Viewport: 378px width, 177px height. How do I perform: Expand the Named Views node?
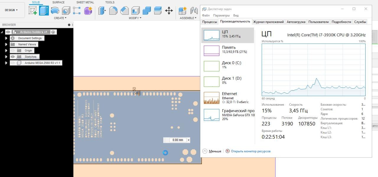pos(6,44)
